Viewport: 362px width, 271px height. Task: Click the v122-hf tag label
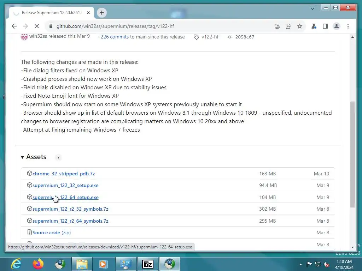210,37
